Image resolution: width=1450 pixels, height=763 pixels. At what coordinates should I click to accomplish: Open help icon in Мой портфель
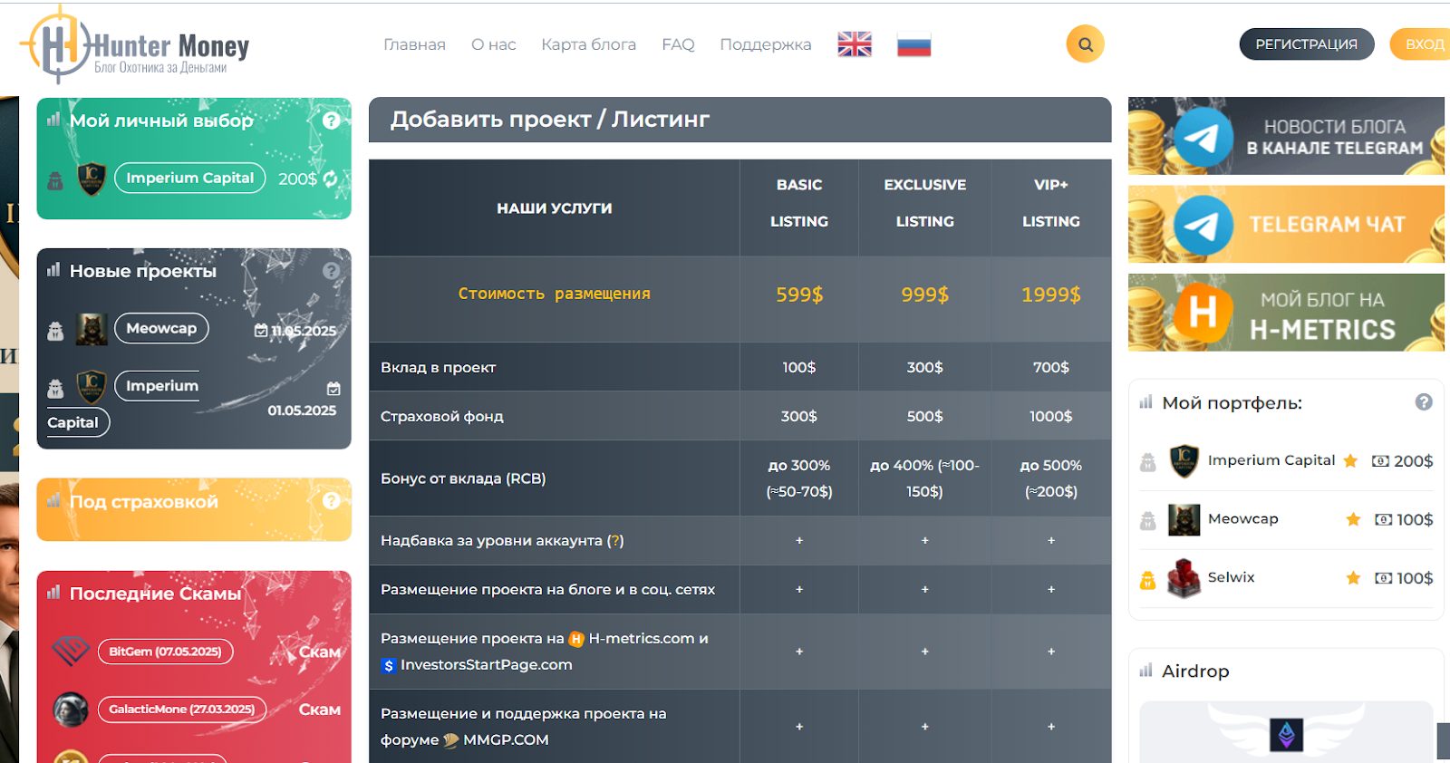pos(1424,401)
